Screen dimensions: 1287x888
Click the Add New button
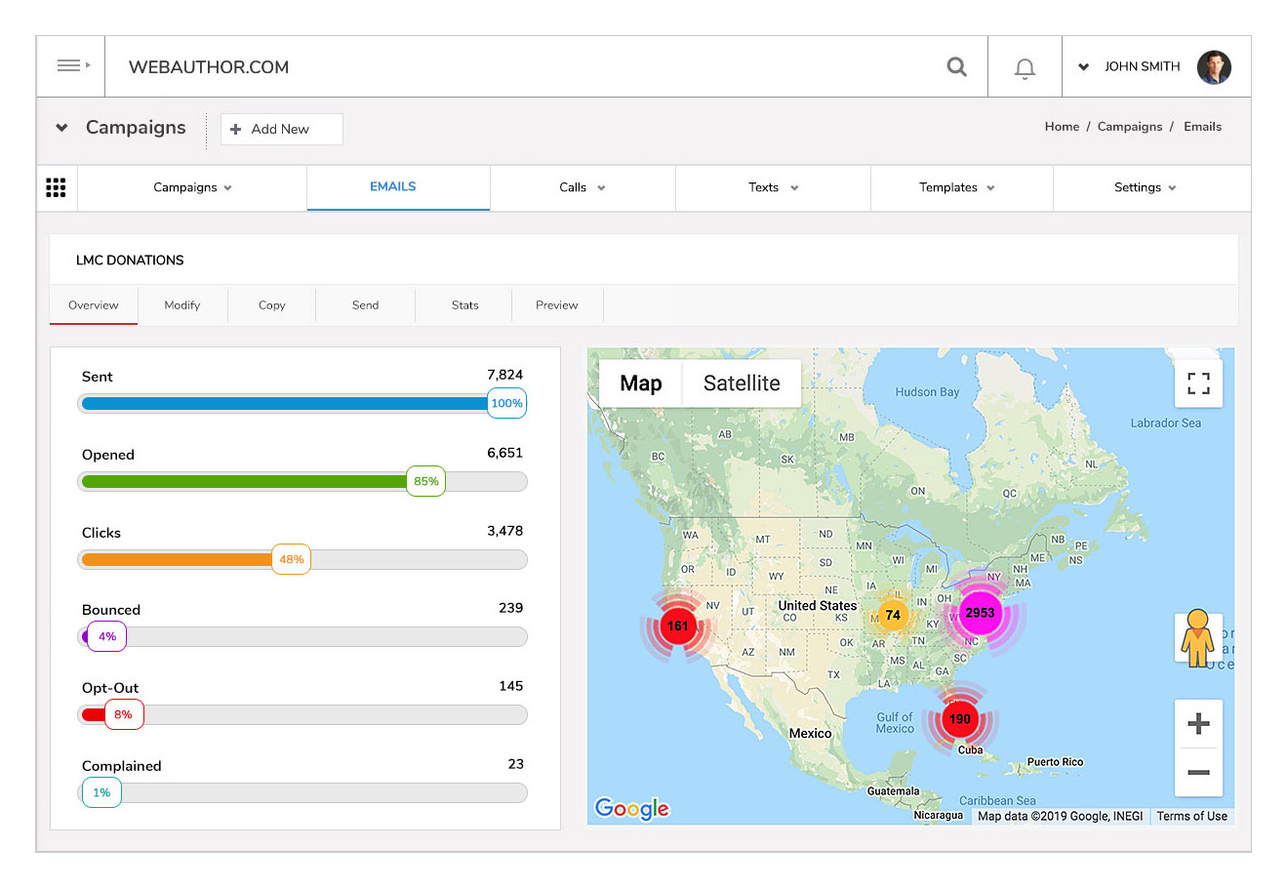tap(281, 129)
